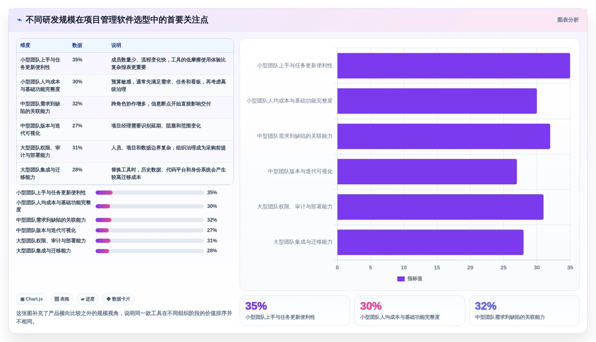
Task: Click the 说明 column header
Action: pyautogui.click(x=116, y=45)
